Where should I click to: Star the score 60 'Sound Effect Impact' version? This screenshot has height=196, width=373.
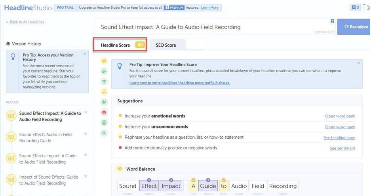(86, 112)
